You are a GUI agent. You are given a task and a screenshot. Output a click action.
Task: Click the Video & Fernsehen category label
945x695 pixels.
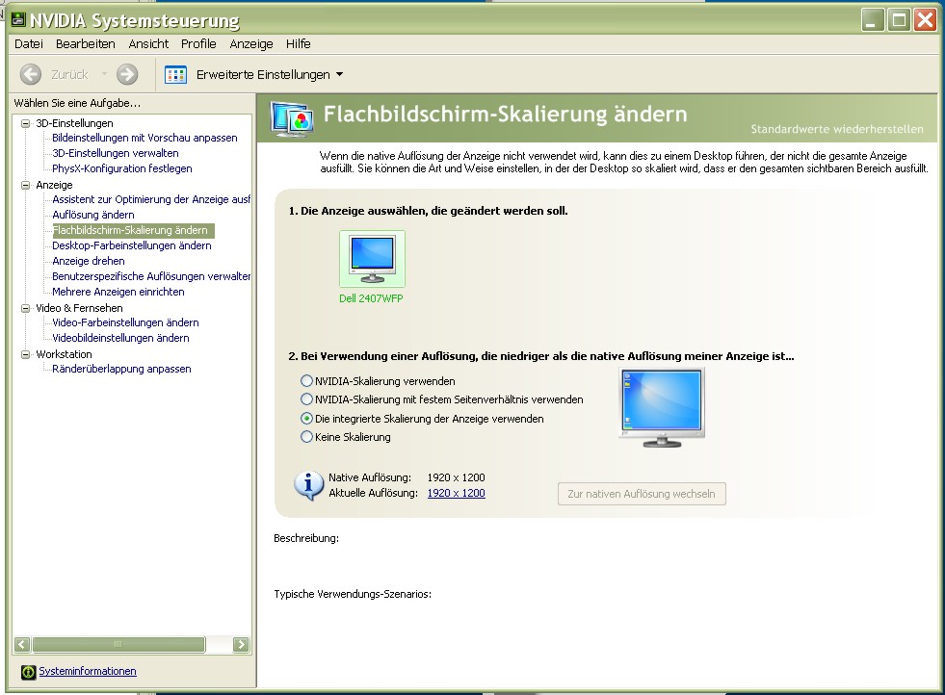click(79, 308)
